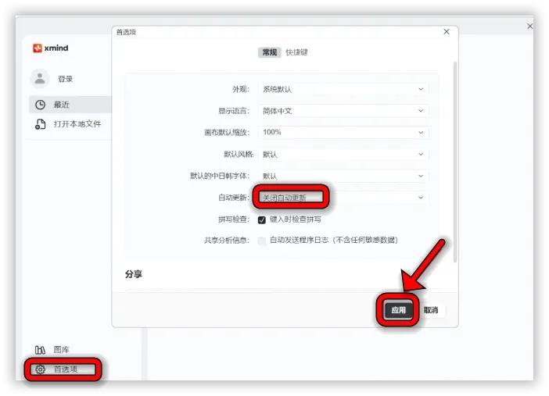Image resolution: width=549 pixels, height=396 pixels.
Task: Click the user avatar icon beside 登录
Action: click(x=39, y=79)
